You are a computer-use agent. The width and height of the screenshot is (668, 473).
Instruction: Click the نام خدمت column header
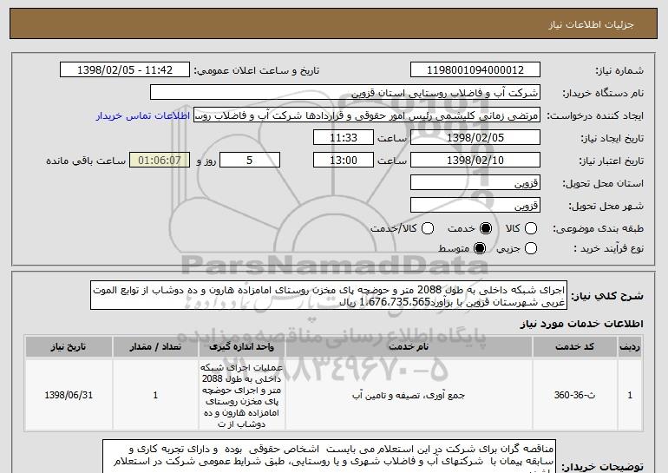click(x=409, y=346)
